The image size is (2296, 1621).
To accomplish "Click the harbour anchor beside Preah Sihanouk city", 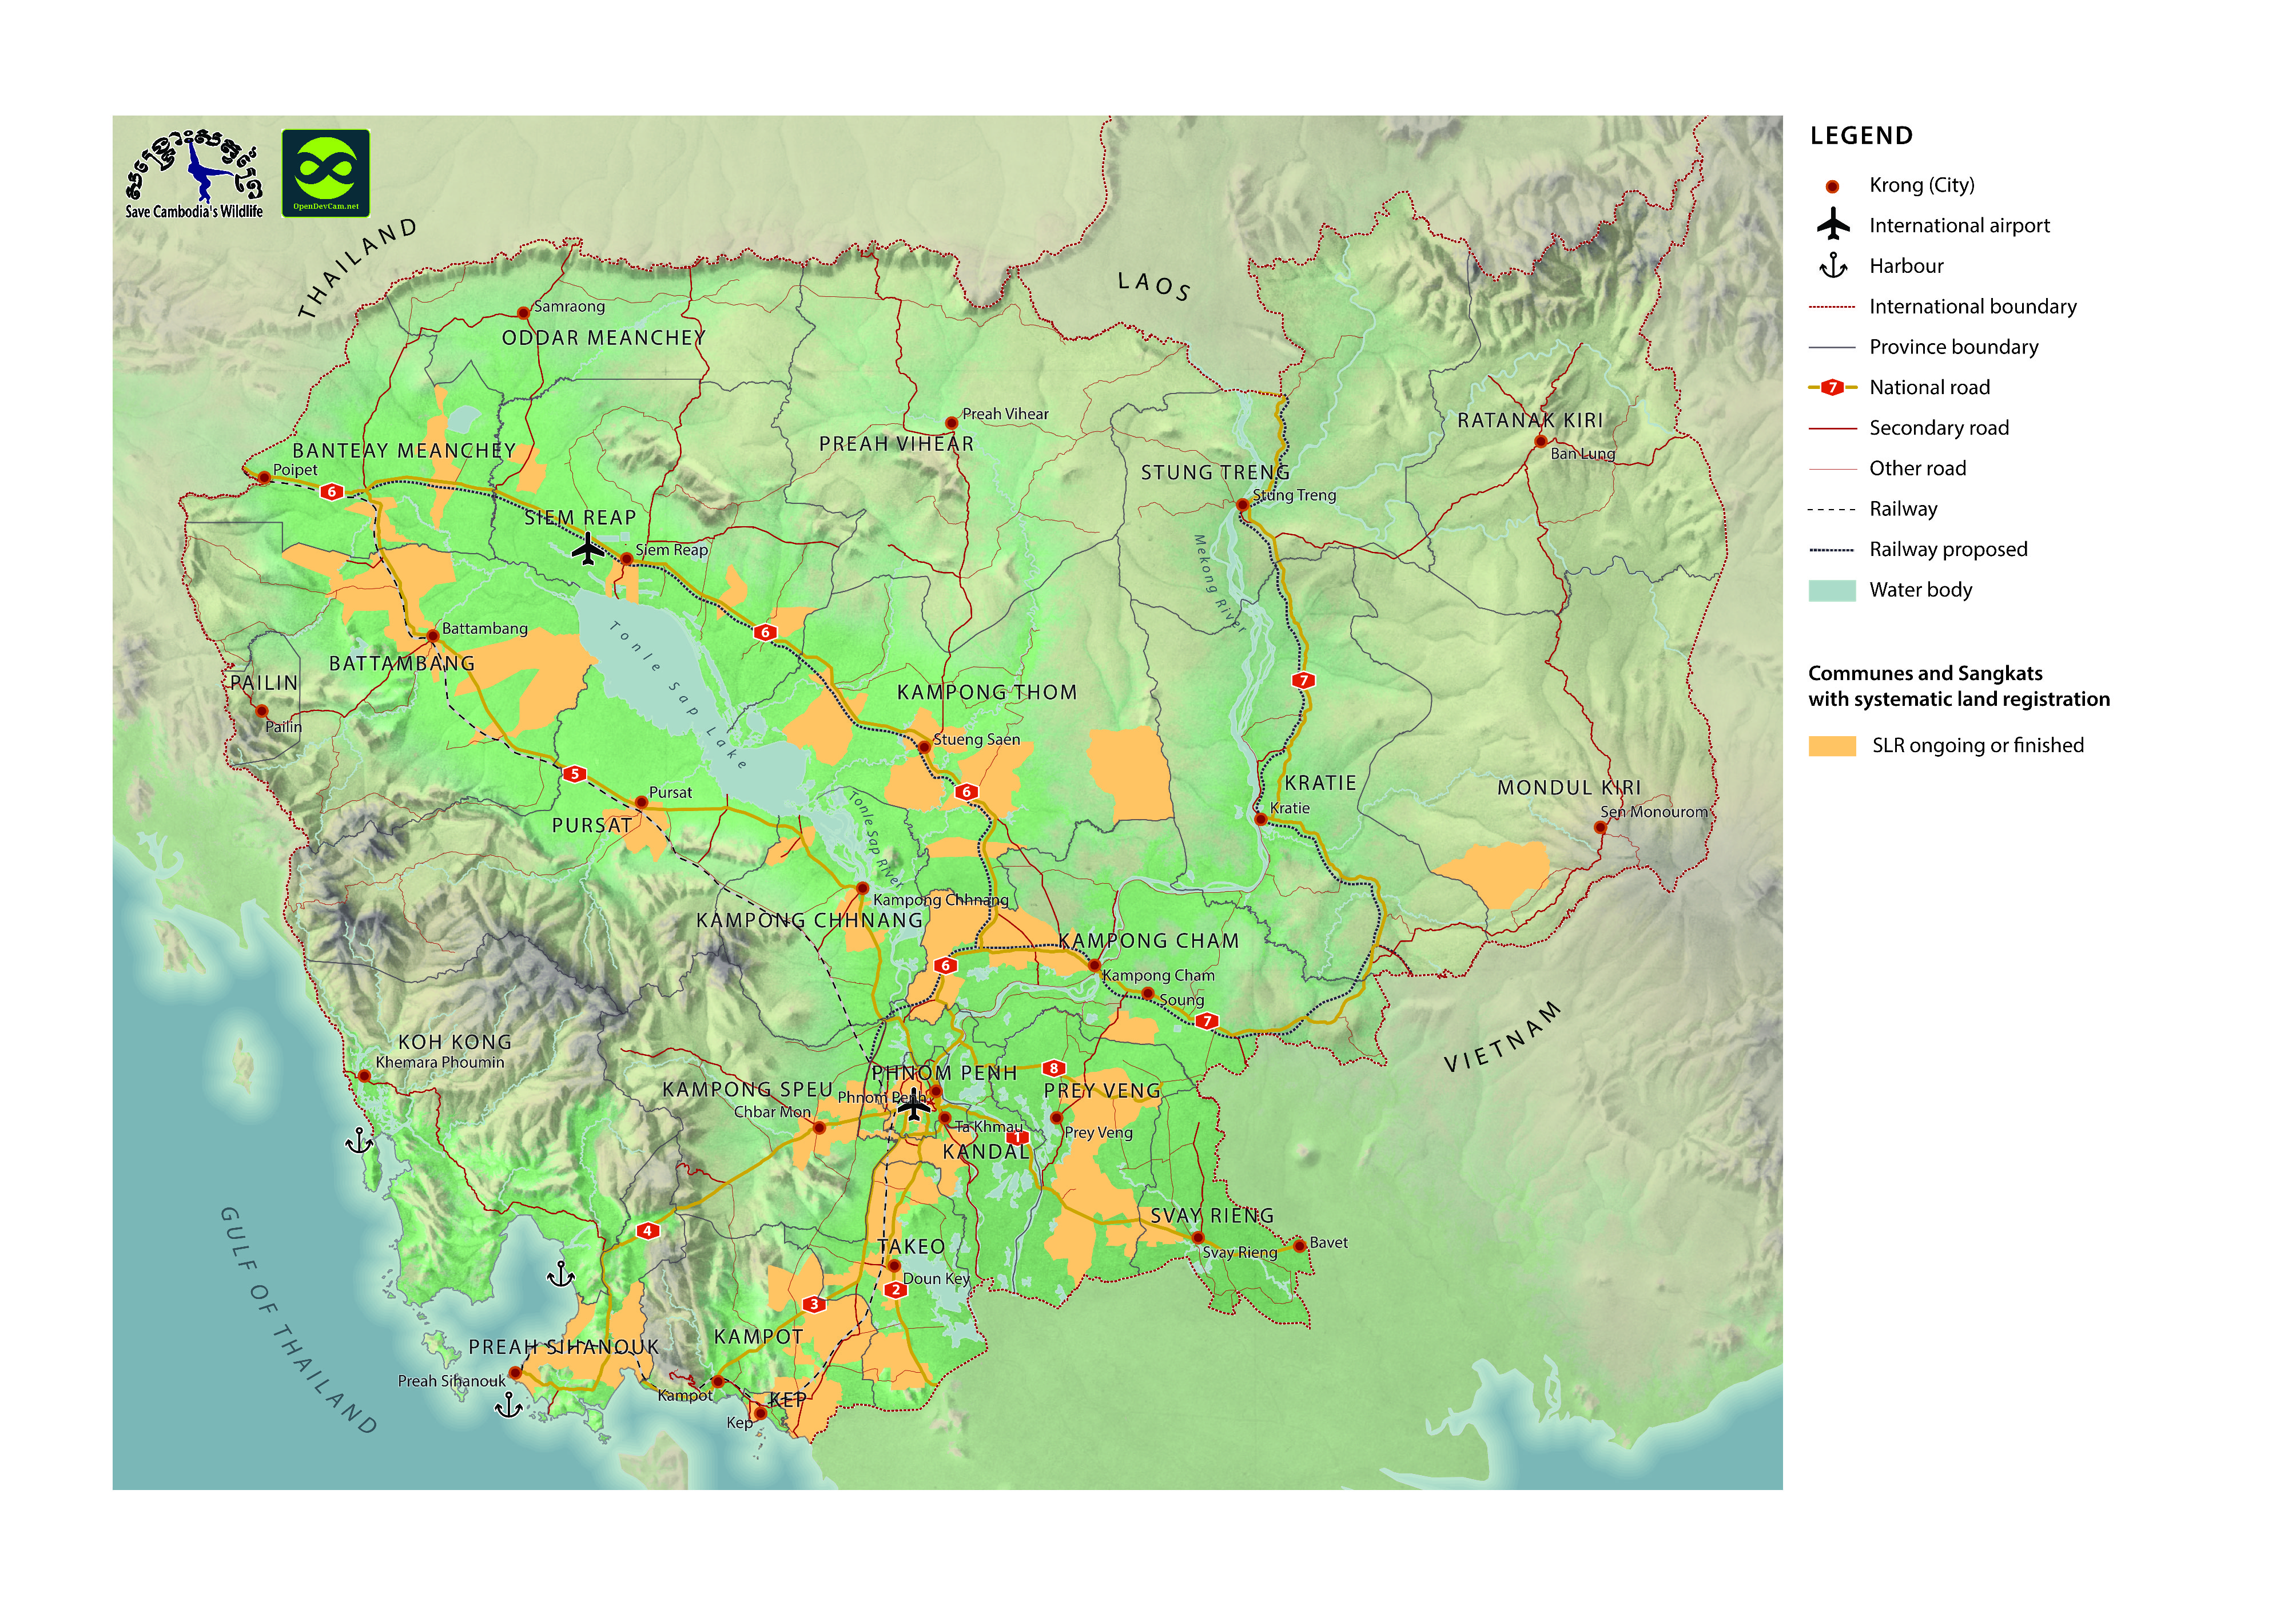I will [509, 1405].
